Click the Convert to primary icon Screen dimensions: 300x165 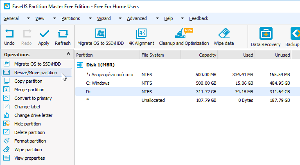(x=7, y=98)
